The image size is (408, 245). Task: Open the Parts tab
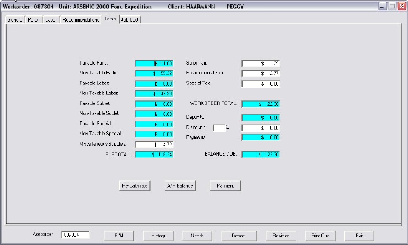point(33,19)
